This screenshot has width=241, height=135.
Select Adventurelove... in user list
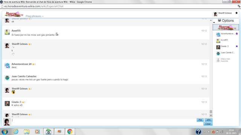[227, 34]
